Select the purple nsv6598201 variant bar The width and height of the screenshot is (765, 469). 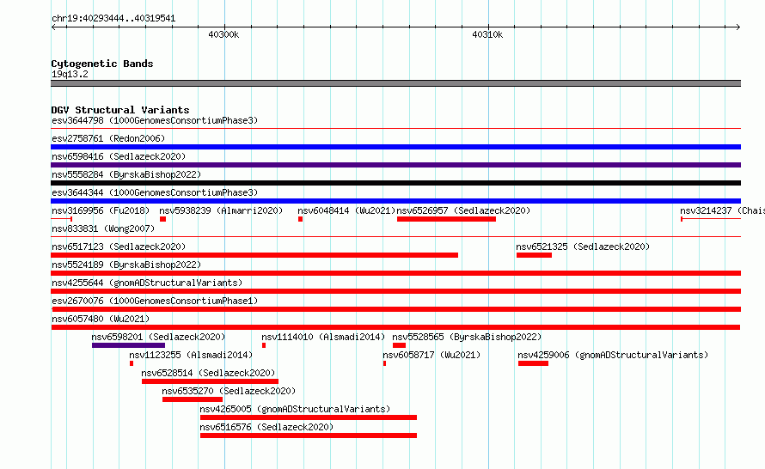(128, 345)
